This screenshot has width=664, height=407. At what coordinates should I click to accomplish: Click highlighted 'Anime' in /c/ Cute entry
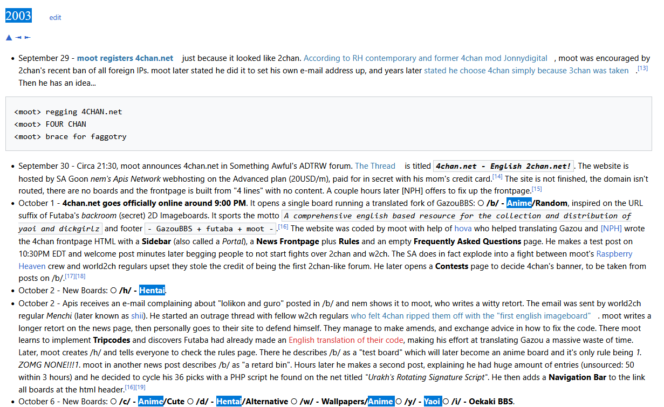[x=151, y=402]
